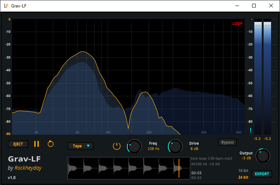Select 24 bit export depth
Viewport: 280px width, 185px height.
[243, 177]
